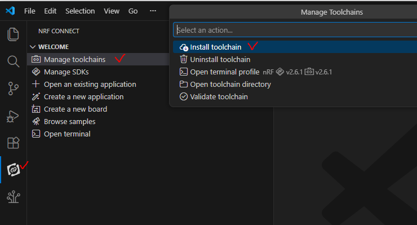Click the Manage Toolchains dialog title
The height and width of the screenshot is (225, 417).
coord(332,12)
